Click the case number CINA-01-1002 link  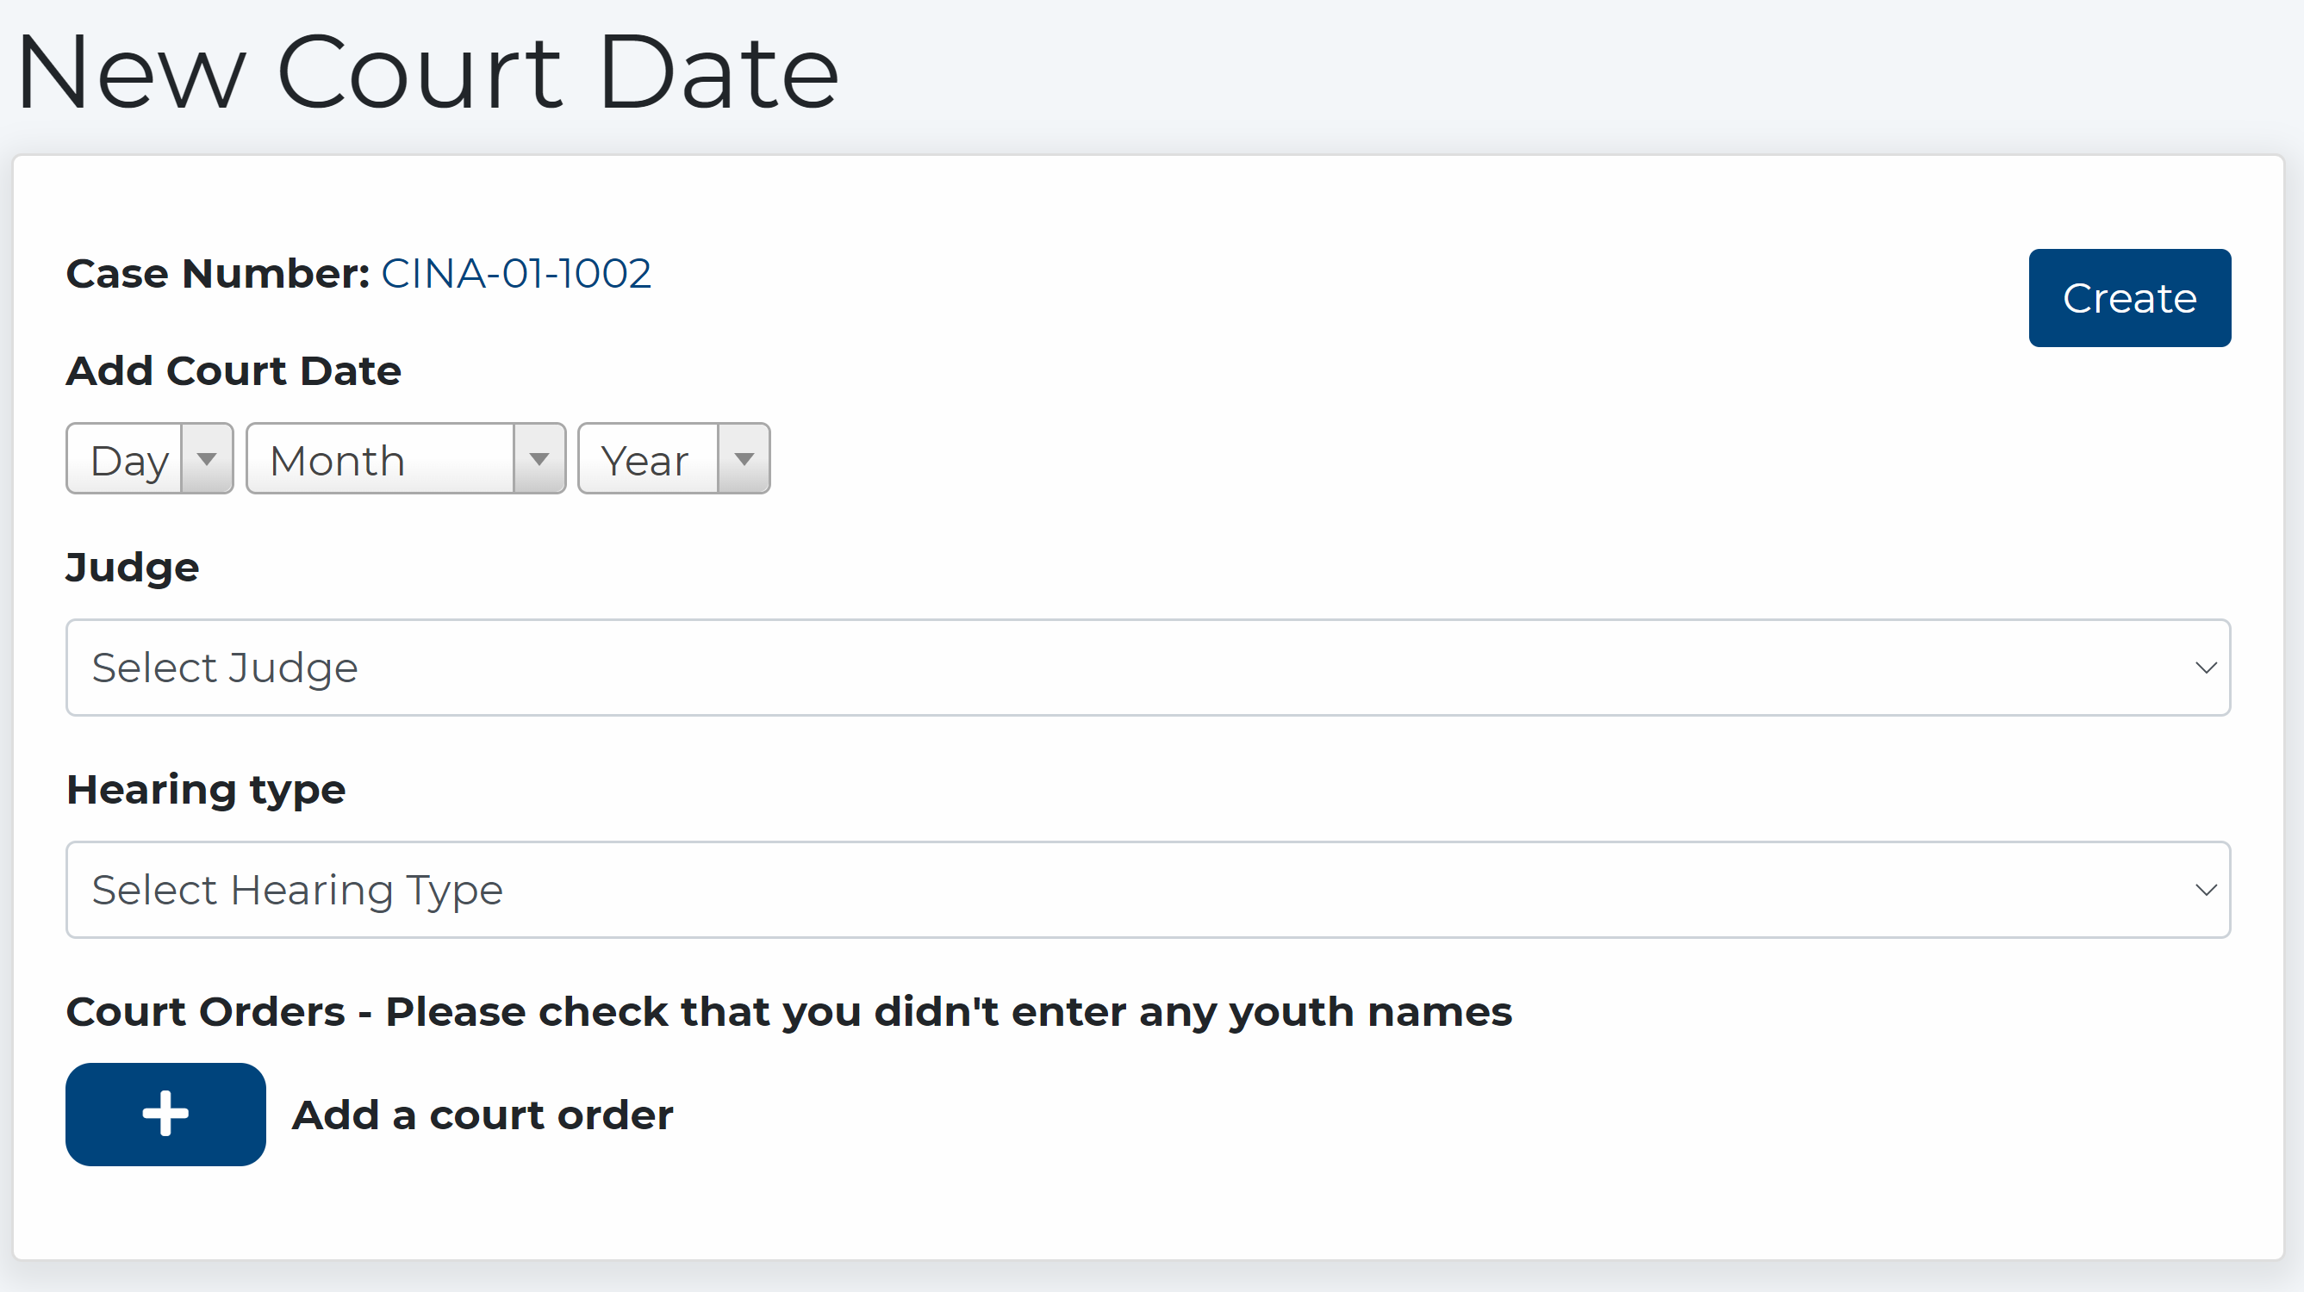(516, 274)
